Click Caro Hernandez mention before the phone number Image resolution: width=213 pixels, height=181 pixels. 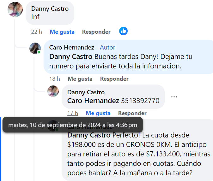coord(93,101)
